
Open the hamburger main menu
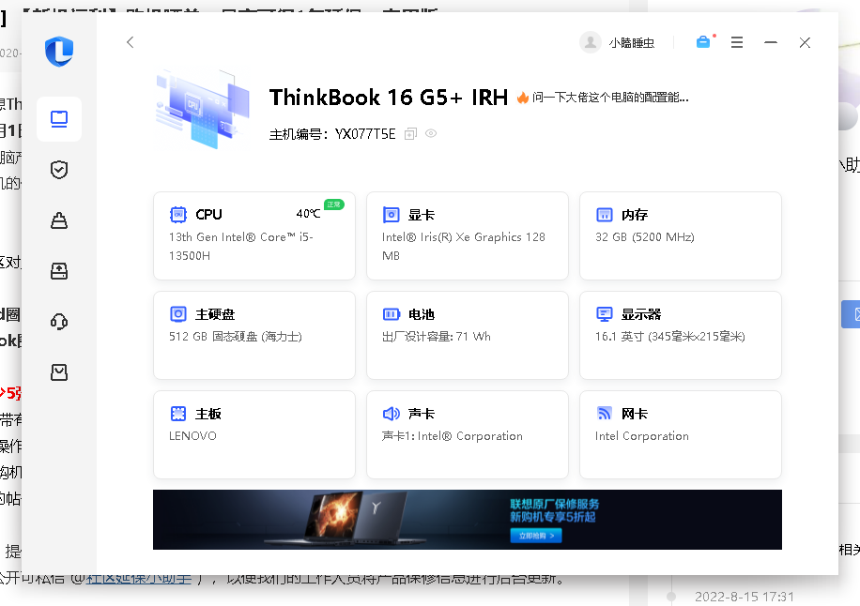point(737,42)
